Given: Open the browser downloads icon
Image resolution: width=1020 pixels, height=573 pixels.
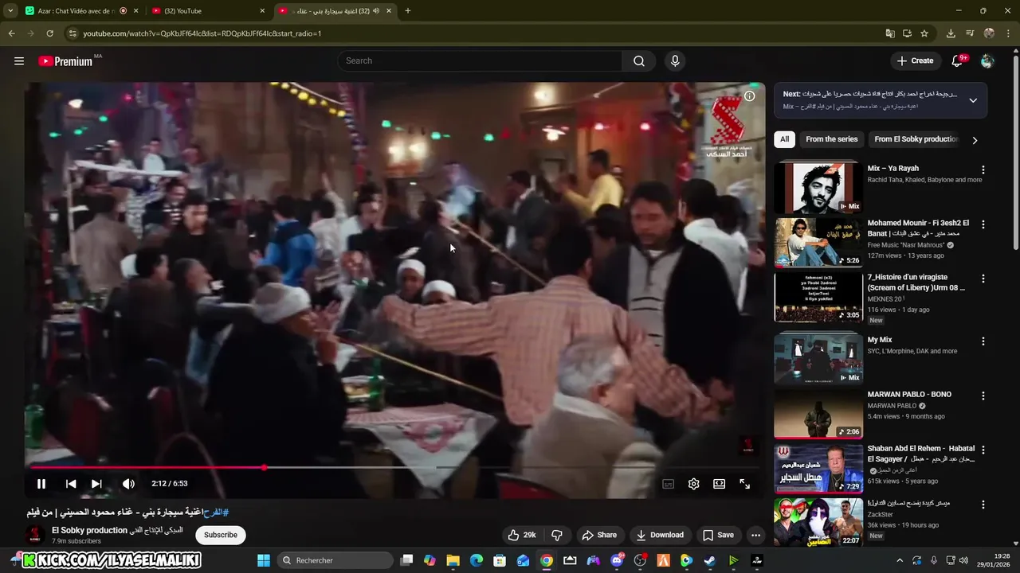Looking at the screenshot, I should (951, 33).
